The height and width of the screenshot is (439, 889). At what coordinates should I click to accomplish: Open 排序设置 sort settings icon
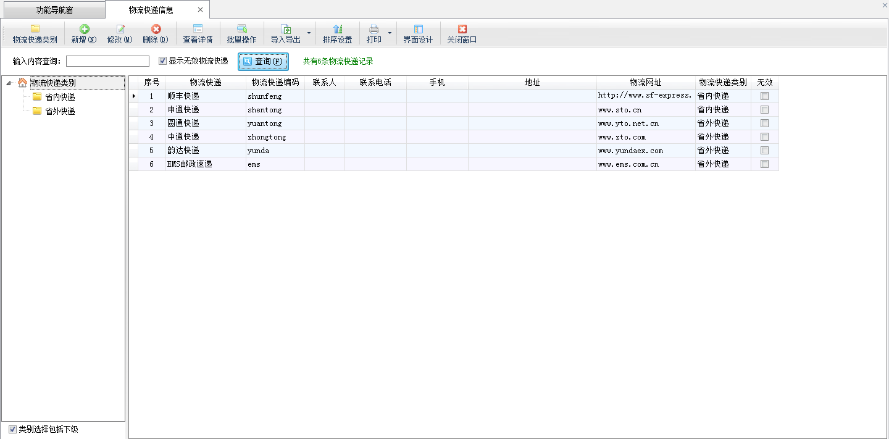337,29
